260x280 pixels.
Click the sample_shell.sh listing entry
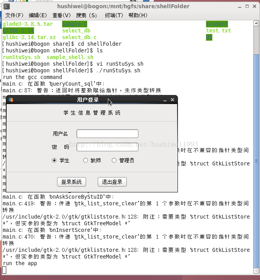(70, 57)
